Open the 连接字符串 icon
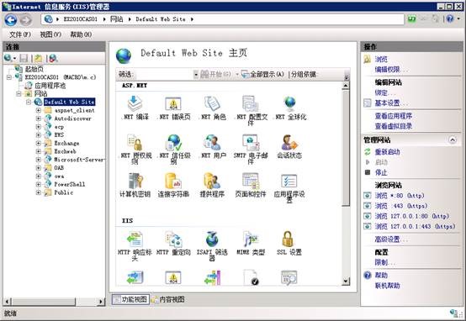 [173, 186]
